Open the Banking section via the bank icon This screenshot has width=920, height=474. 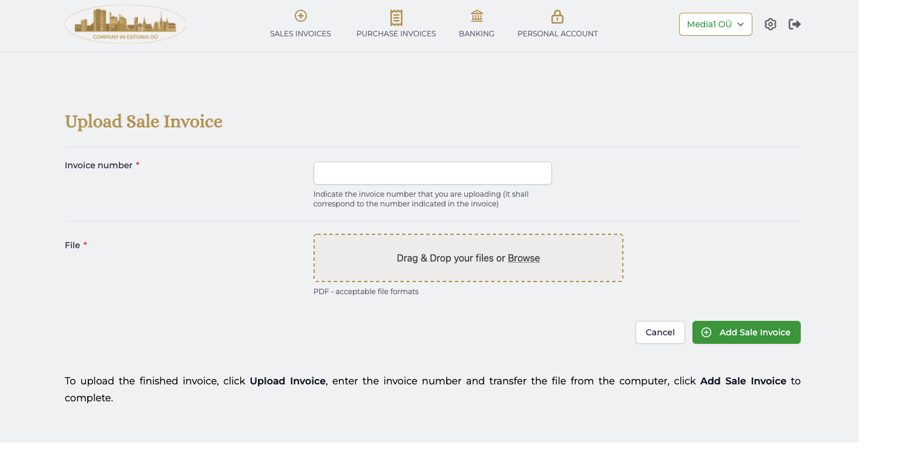tap(476, 16)
